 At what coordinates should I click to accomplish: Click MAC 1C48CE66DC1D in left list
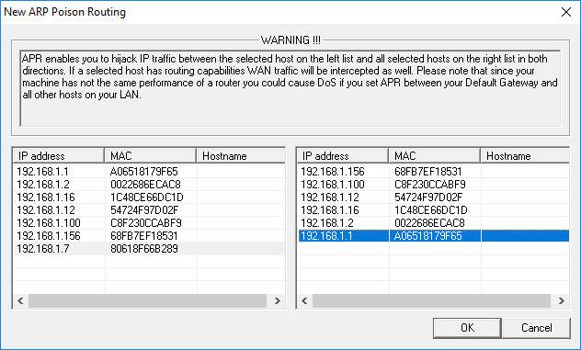click(147, 197)
